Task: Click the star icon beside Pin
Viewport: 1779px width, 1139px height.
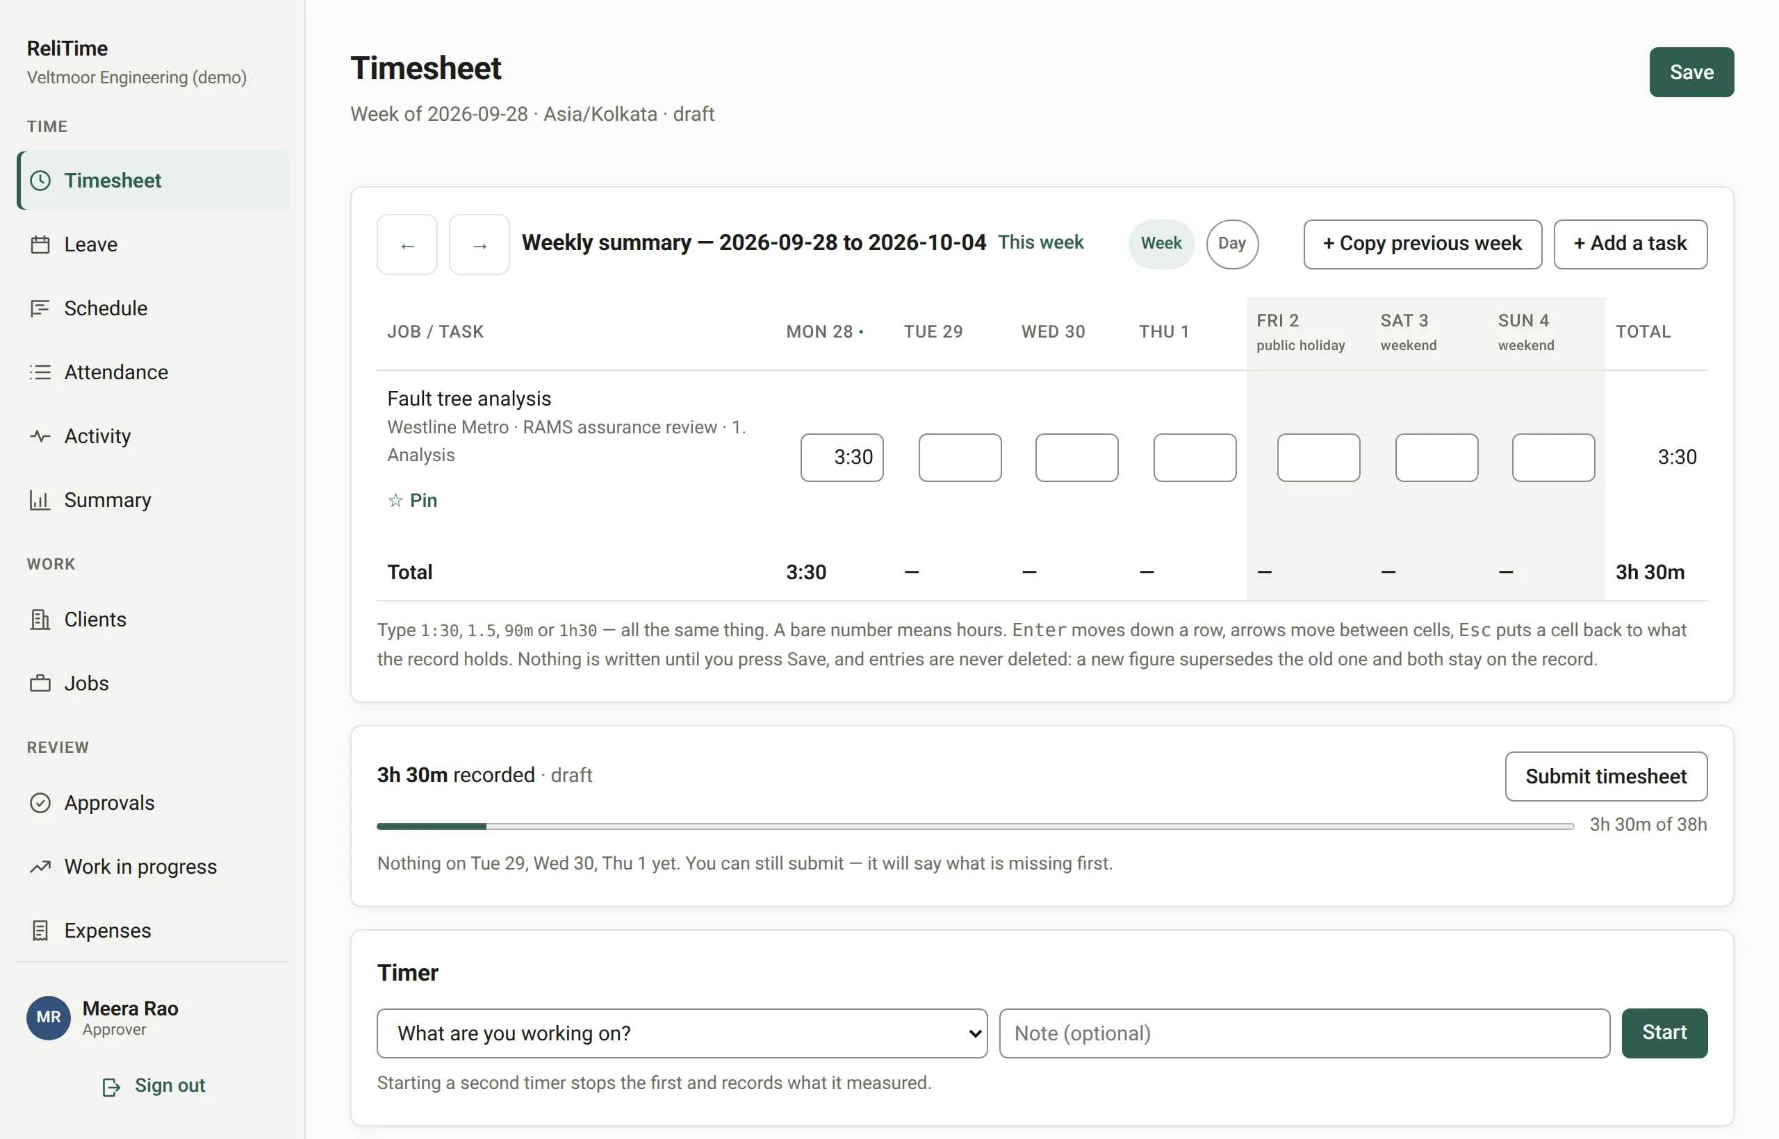Action: tap(395, 501)
